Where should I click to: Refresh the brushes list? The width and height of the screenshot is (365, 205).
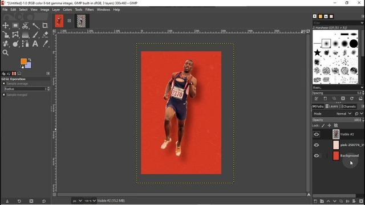pos(352,99)
